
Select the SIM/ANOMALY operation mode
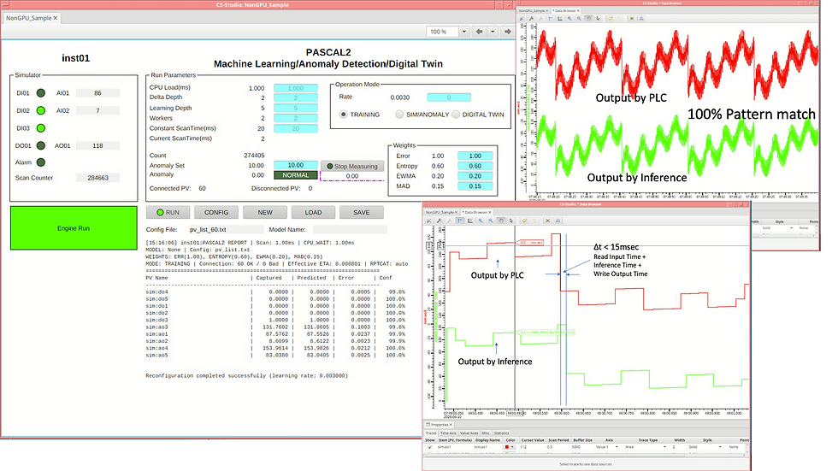[x=399, y=115]
